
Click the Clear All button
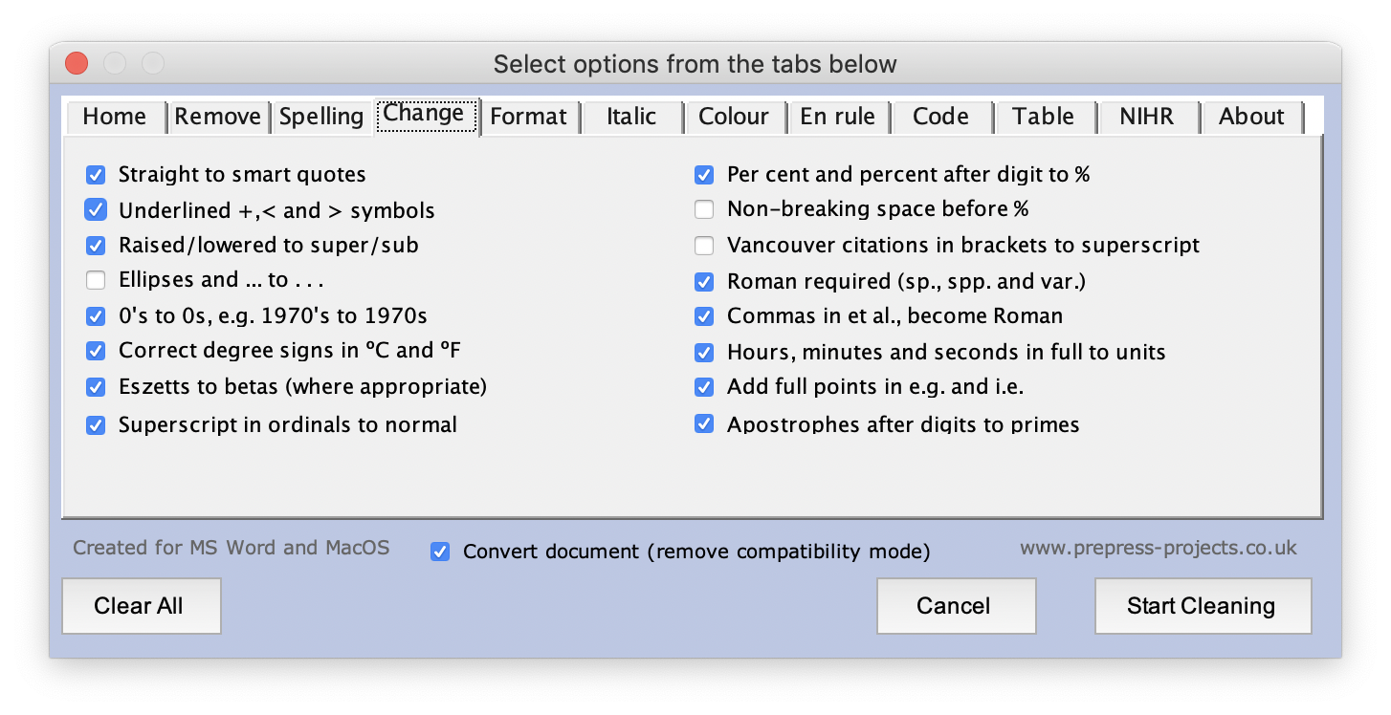pyautogui.click(x=141, y=606)
